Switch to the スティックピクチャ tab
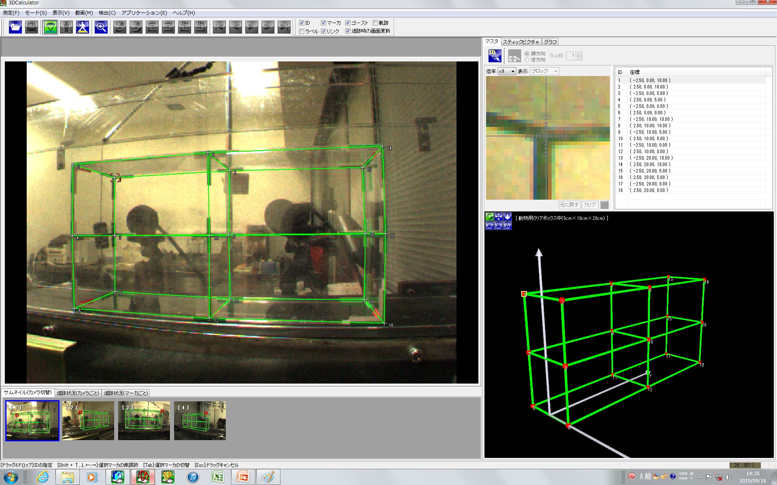The height and width of the screenshot is (485, 777). click(x=521, y=42)
